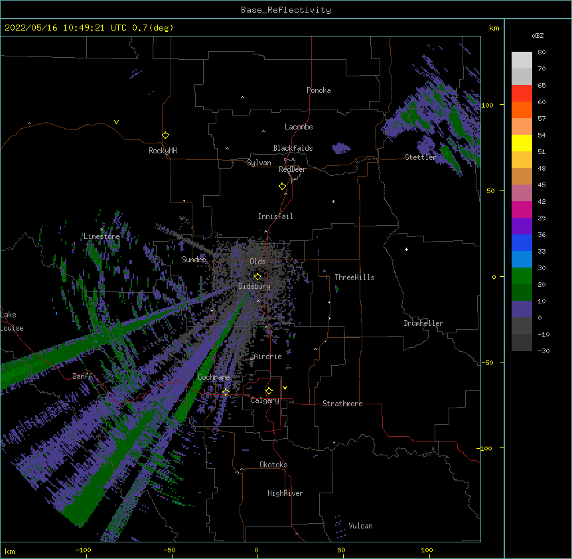Click the dBZ legend heading
572x559 pixels.
[x=537, y=36]
